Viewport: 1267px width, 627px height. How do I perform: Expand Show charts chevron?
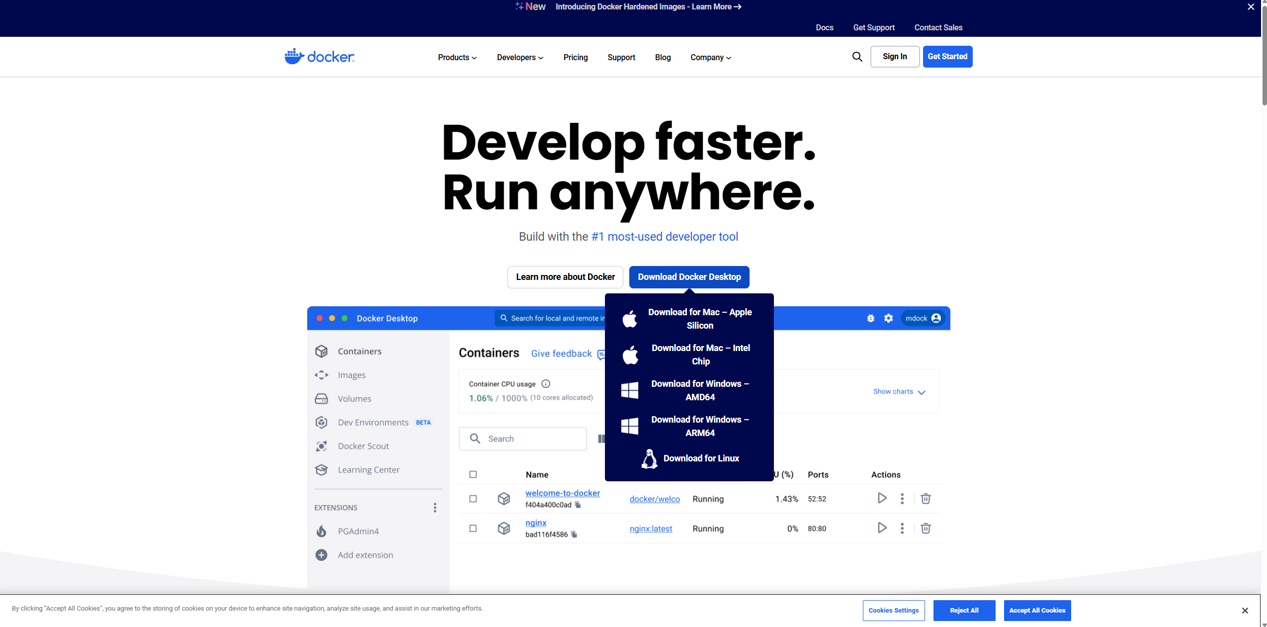(922, 392)
